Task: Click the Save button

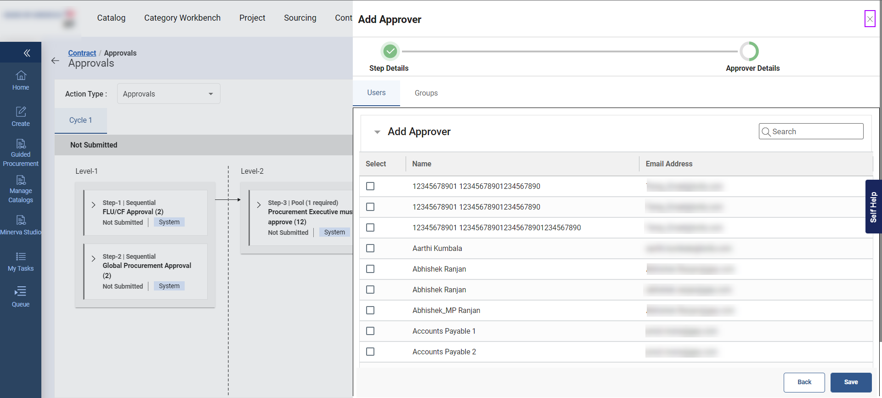Action: [851, 382]
